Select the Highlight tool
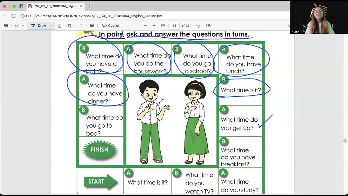Screen dimensions: 348x196 (17, 26)
